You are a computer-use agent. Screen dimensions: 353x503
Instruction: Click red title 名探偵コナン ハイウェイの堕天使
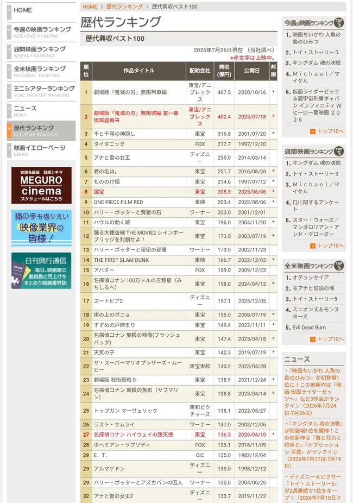[134, 435]
